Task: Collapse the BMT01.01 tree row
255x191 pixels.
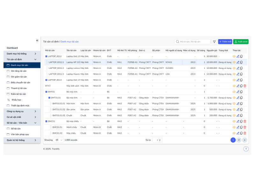Action: pyautogui.click(x=49, y=98)
